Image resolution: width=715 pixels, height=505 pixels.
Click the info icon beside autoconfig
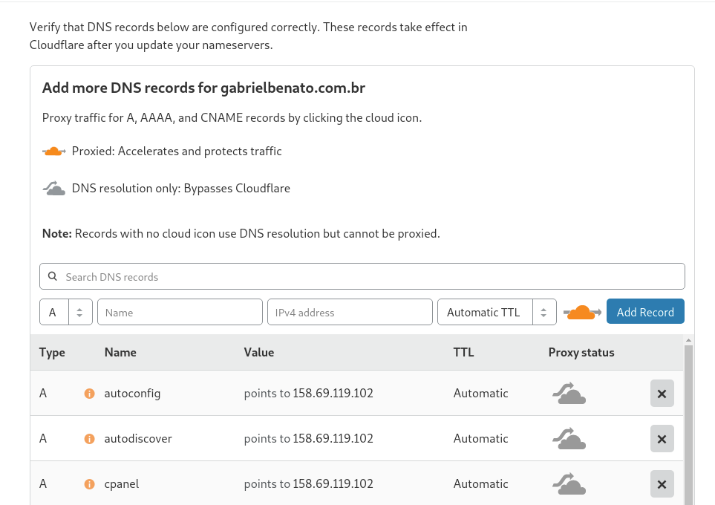[89, 394]
